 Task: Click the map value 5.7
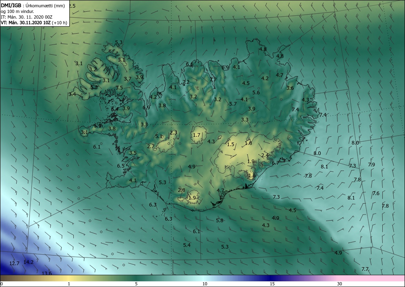coord(233,104)
